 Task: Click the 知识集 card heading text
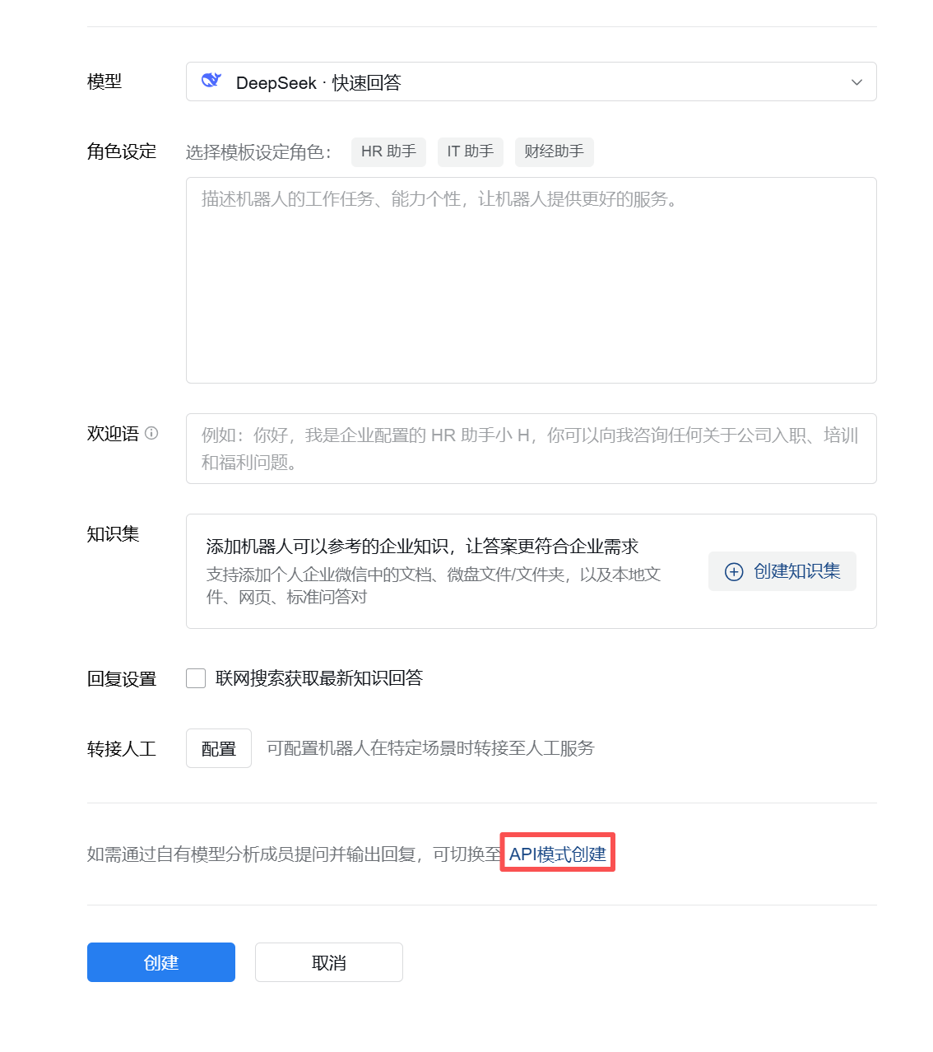(x=422, y=547)
